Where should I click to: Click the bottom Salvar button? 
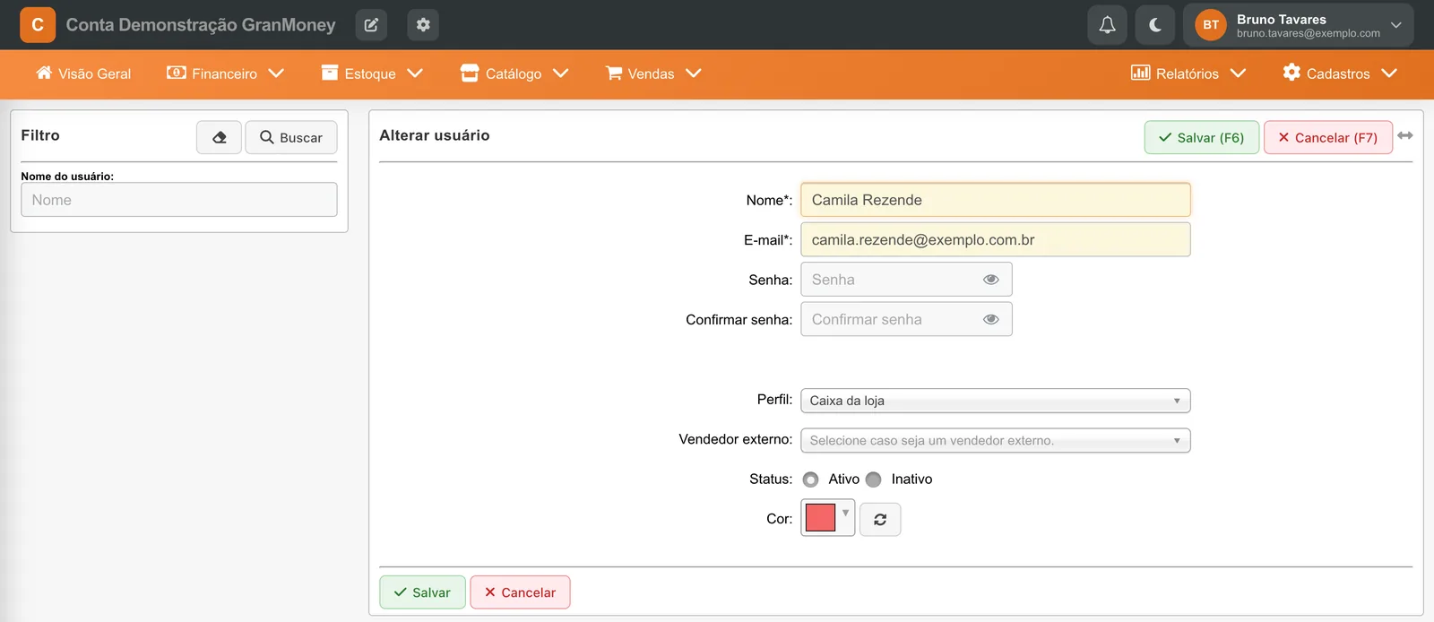[422, 592]
